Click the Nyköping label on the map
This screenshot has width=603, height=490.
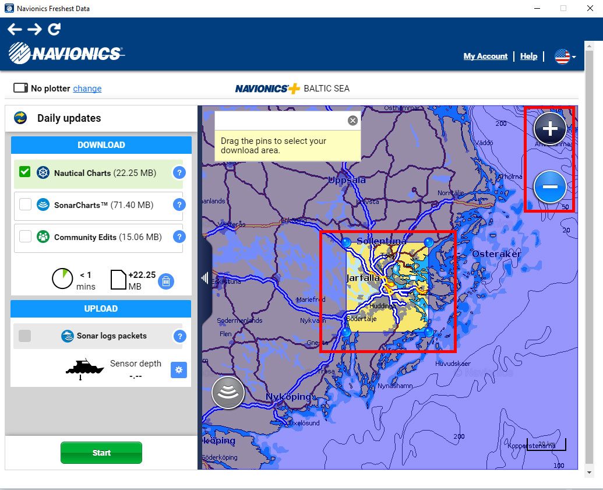pyautogui.click(x=288, y=397)
